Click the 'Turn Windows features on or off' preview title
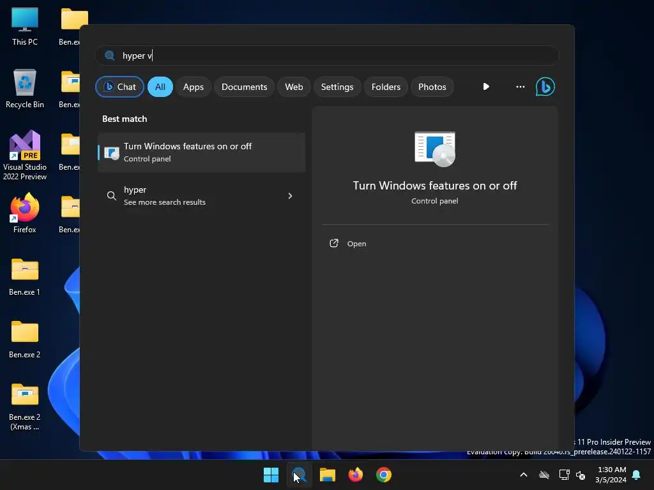The width and height of the screenshot is (654, 490). pyautogui.click(x=434, y=186)
